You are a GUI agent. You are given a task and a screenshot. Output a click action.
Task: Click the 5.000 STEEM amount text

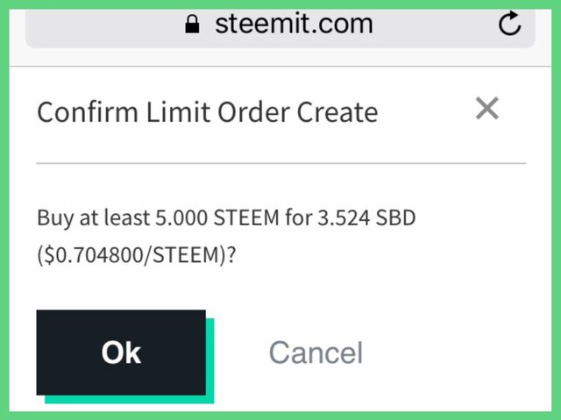pos(217,217)
